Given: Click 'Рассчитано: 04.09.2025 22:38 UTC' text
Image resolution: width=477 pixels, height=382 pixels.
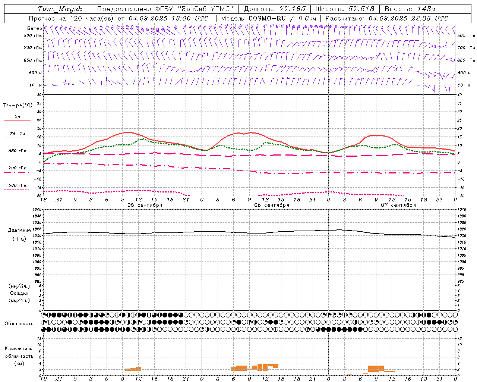Looking at the screenshot, I should pos(387,18).
